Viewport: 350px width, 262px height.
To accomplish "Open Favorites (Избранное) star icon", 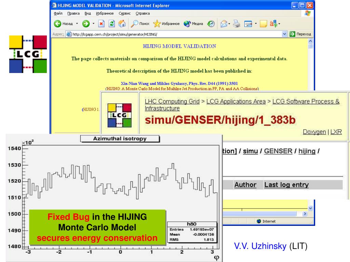I will [157, 24].
